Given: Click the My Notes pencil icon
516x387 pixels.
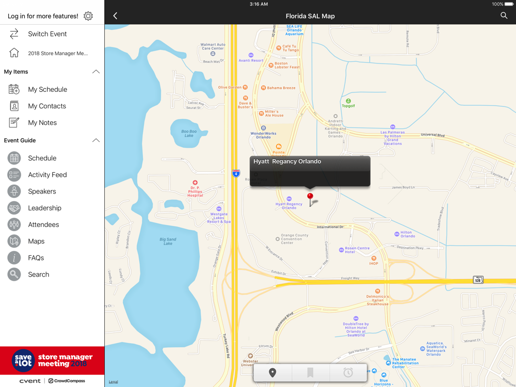Looking at the screenshot, I should (14, 122).
